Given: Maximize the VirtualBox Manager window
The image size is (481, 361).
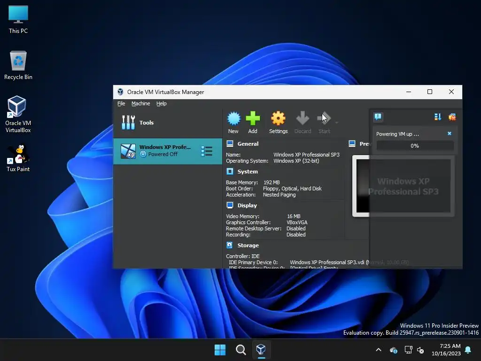Looking at the screenshot, I should pyautogui.click(x=430, y=92).
